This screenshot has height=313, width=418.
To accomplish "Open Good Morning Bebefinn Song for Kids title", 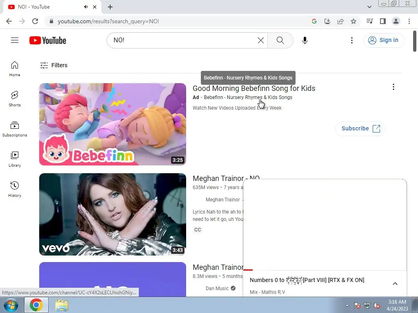I will pos(254,88).
